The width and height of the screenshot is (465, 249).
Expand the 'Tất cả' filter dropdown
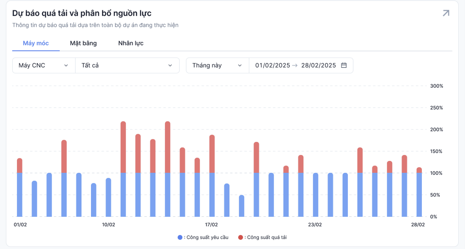pyautogui.click(x=127, y=65)
